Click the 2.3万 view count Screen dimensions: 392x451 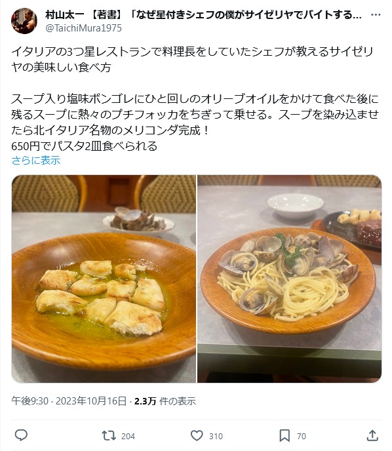(x=146, y=401)
